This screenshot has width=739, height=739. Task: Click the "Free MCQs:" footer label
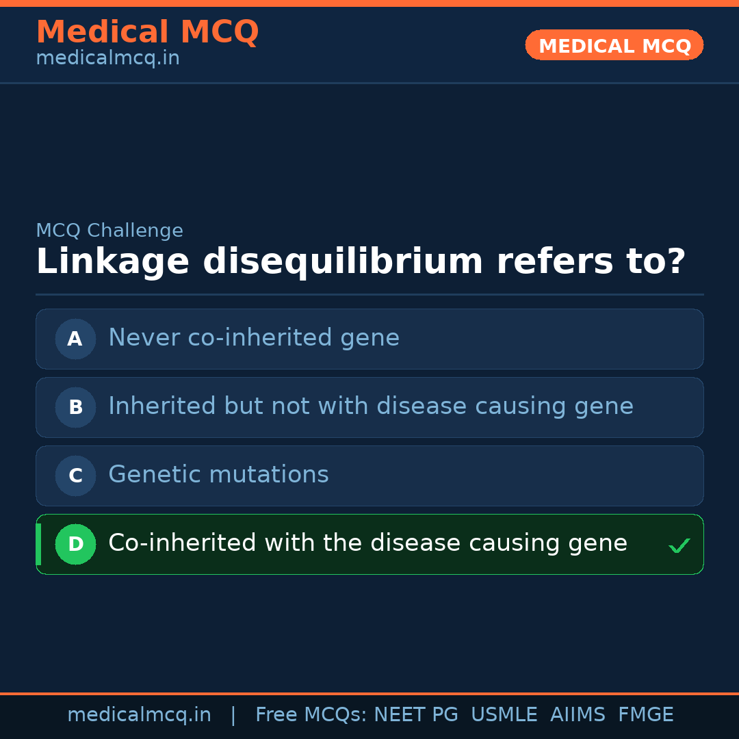311,715
